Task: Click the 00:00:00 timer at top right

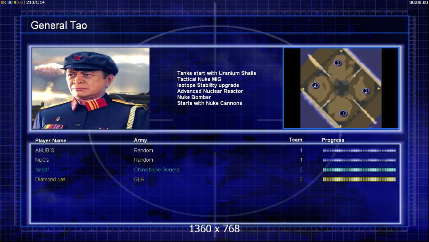Action: [x=418, y=2]
